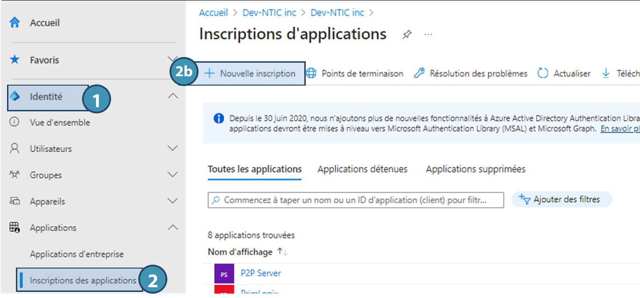
Task: Collapse the Applications section chevron
Action: pos(173,227)
